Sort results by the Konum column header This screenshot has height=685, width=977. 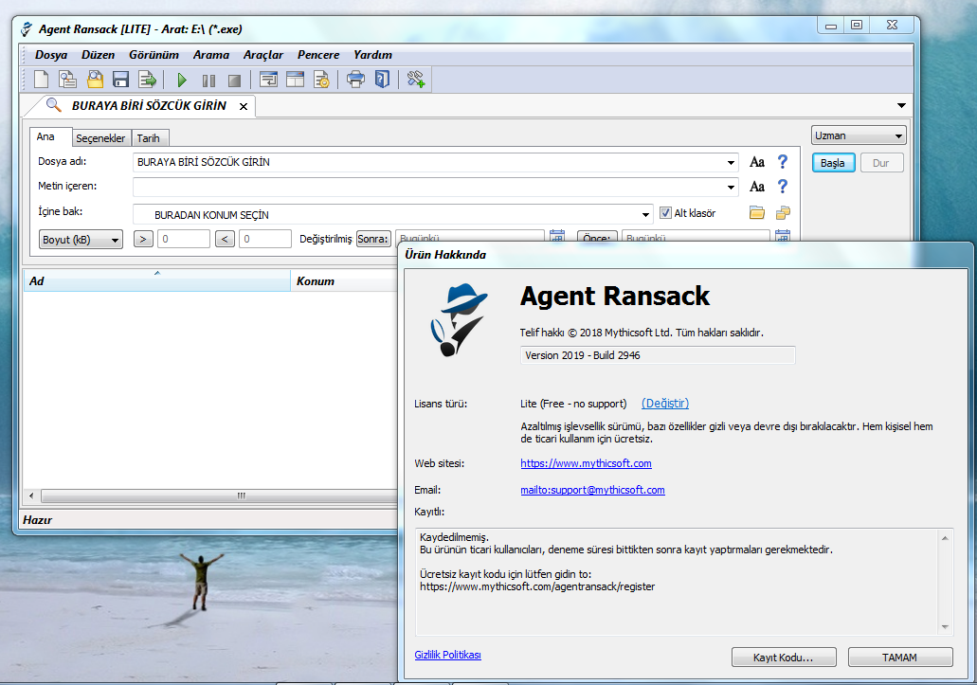point(345,280)
